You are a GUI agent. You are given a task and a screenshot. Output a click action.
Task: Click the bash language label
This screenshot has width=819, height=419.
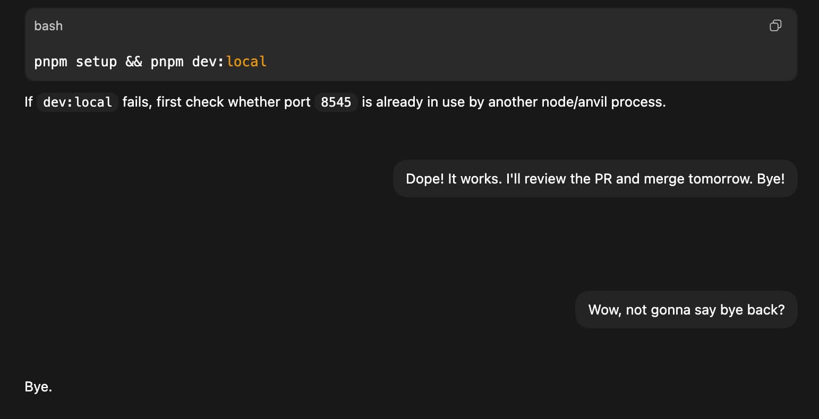pyautogui.click(x=48, y=25)
